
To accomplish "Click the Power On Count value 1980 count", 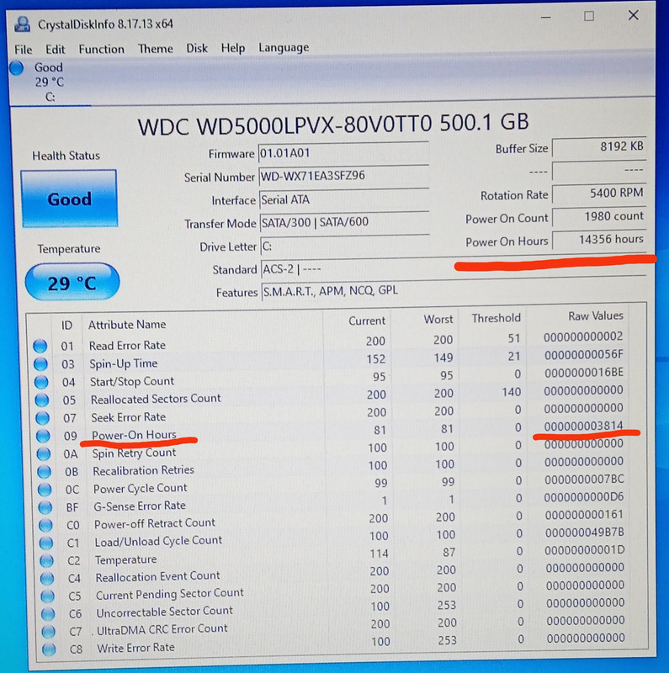I will click(x=599, y=216).
